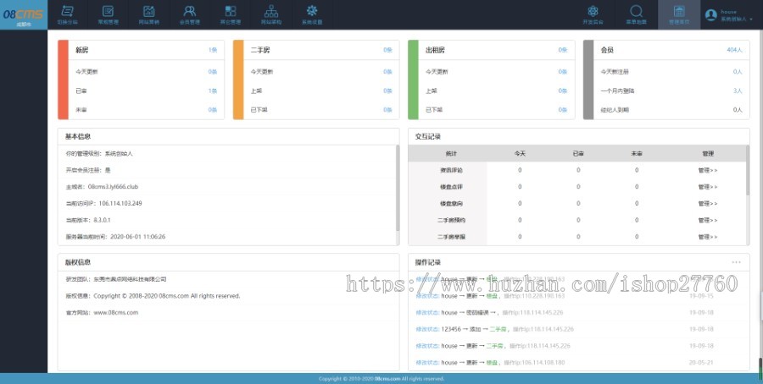Click the scrollbar of 基本信息 panel
This screenshot has height=384, width=763.
coord(398,189)
